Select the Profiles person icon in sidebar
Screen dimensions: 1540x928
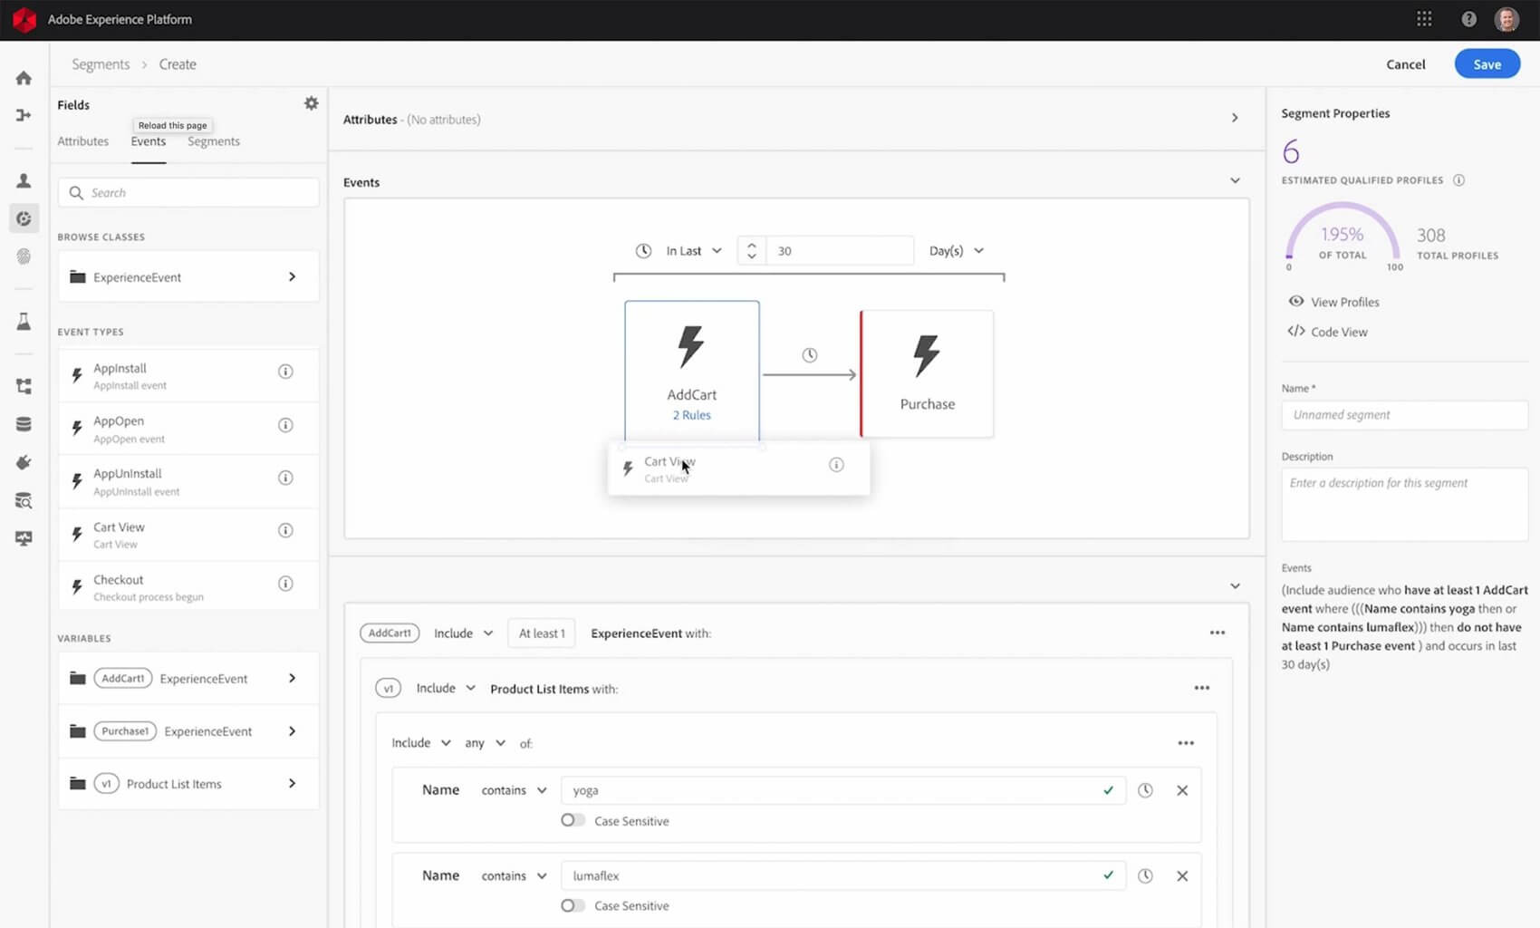tap(24, 180)
